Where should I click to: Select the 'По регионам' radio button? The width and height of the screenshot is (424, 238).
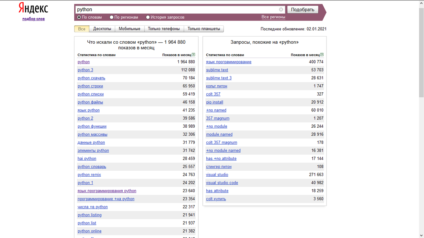tap(112, 17)
